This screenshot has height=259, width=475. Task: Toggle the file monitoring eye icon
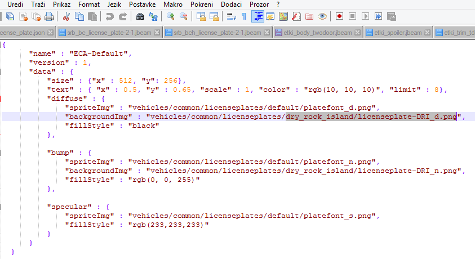click(x=322, y=16)
